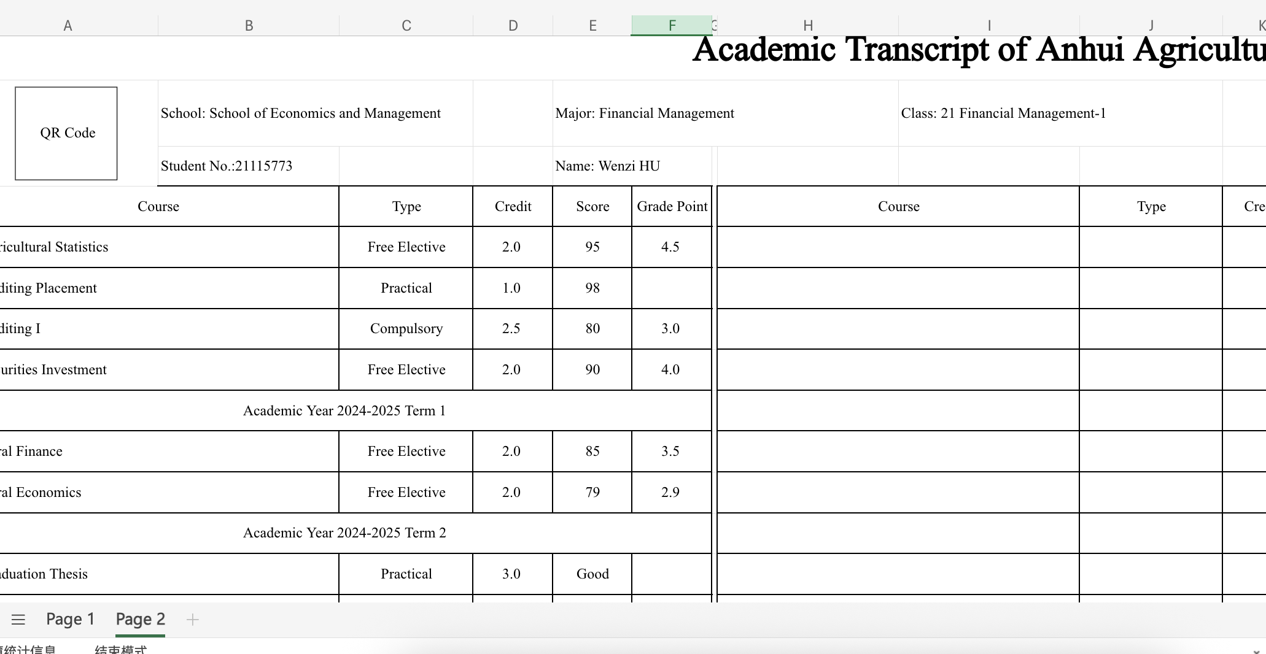Click the QR Code placeholder box

[x=66, y=133]
